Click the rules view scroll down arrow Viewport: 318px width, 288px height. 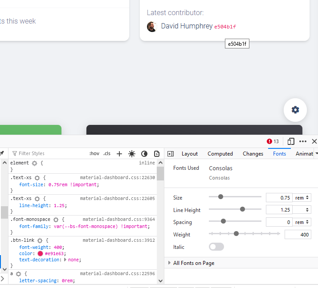click(x=160, y=281)
